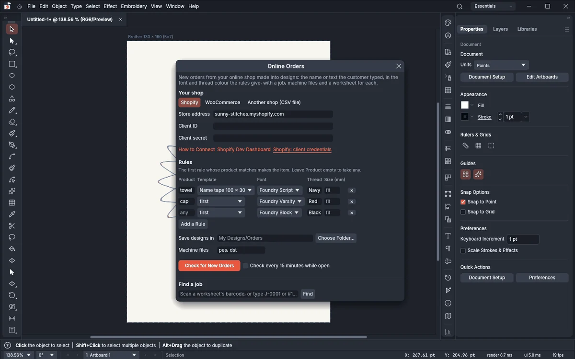The width and height of the screenshot is (575, 359).
Task: Click the ruler icon under Rulers & Grids
Action: (465, 146)
